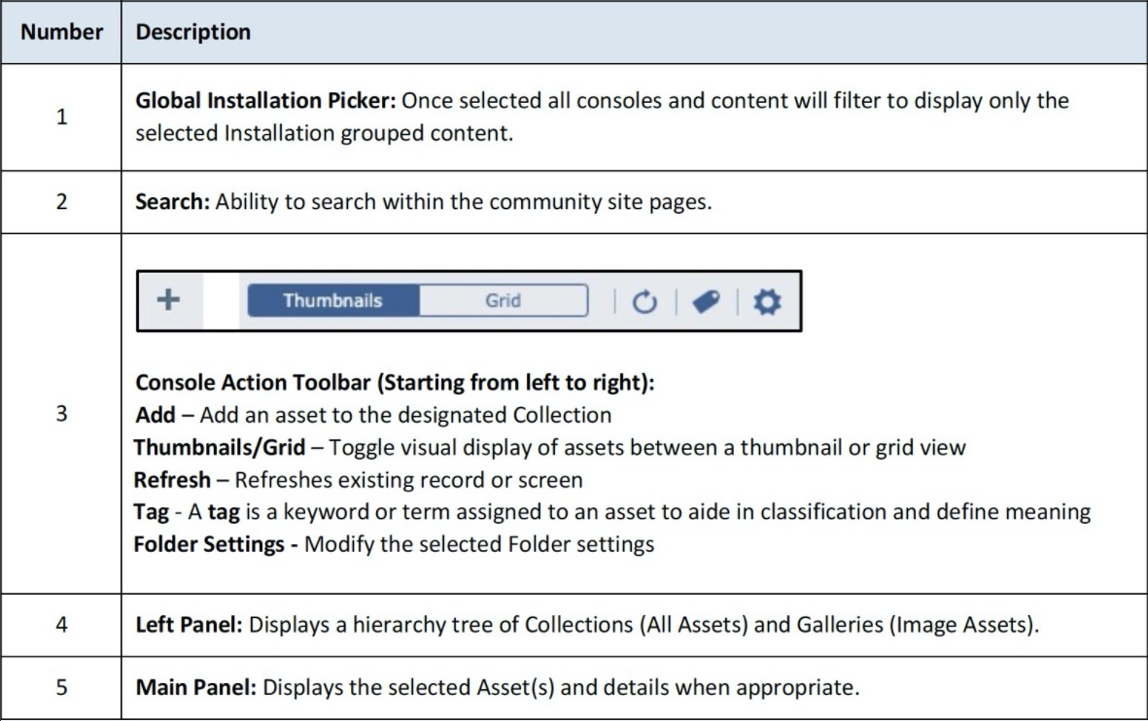Click the bold 'Main Panel:' label
This screenshot has height=721, width=1148.
point(195,689)
